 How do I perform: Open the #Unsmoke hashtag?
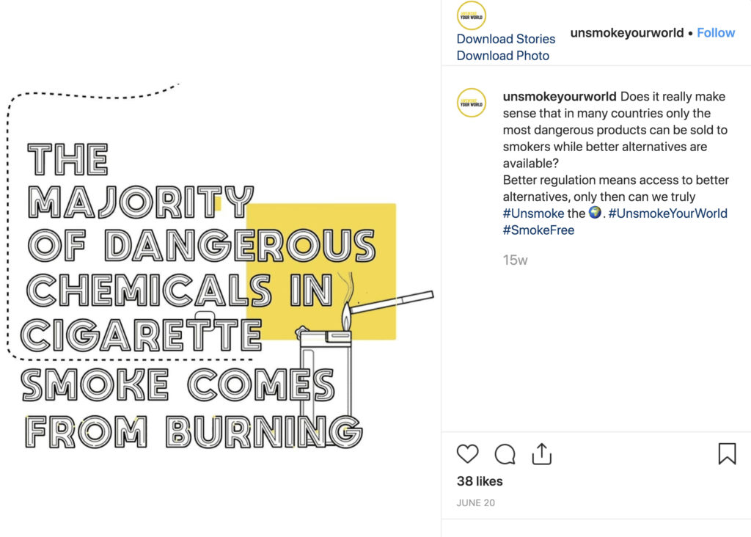click(x=534, y=213)
